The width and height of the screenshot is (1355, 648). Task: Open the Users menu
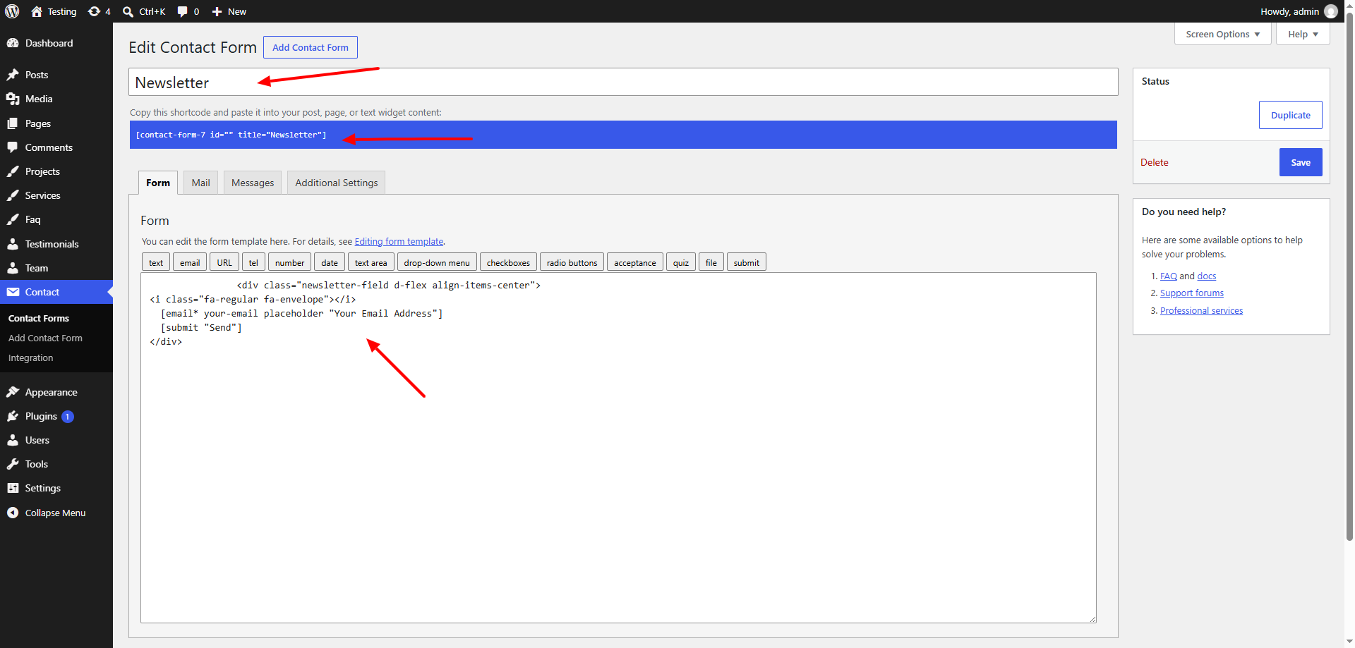pos(56,440)
